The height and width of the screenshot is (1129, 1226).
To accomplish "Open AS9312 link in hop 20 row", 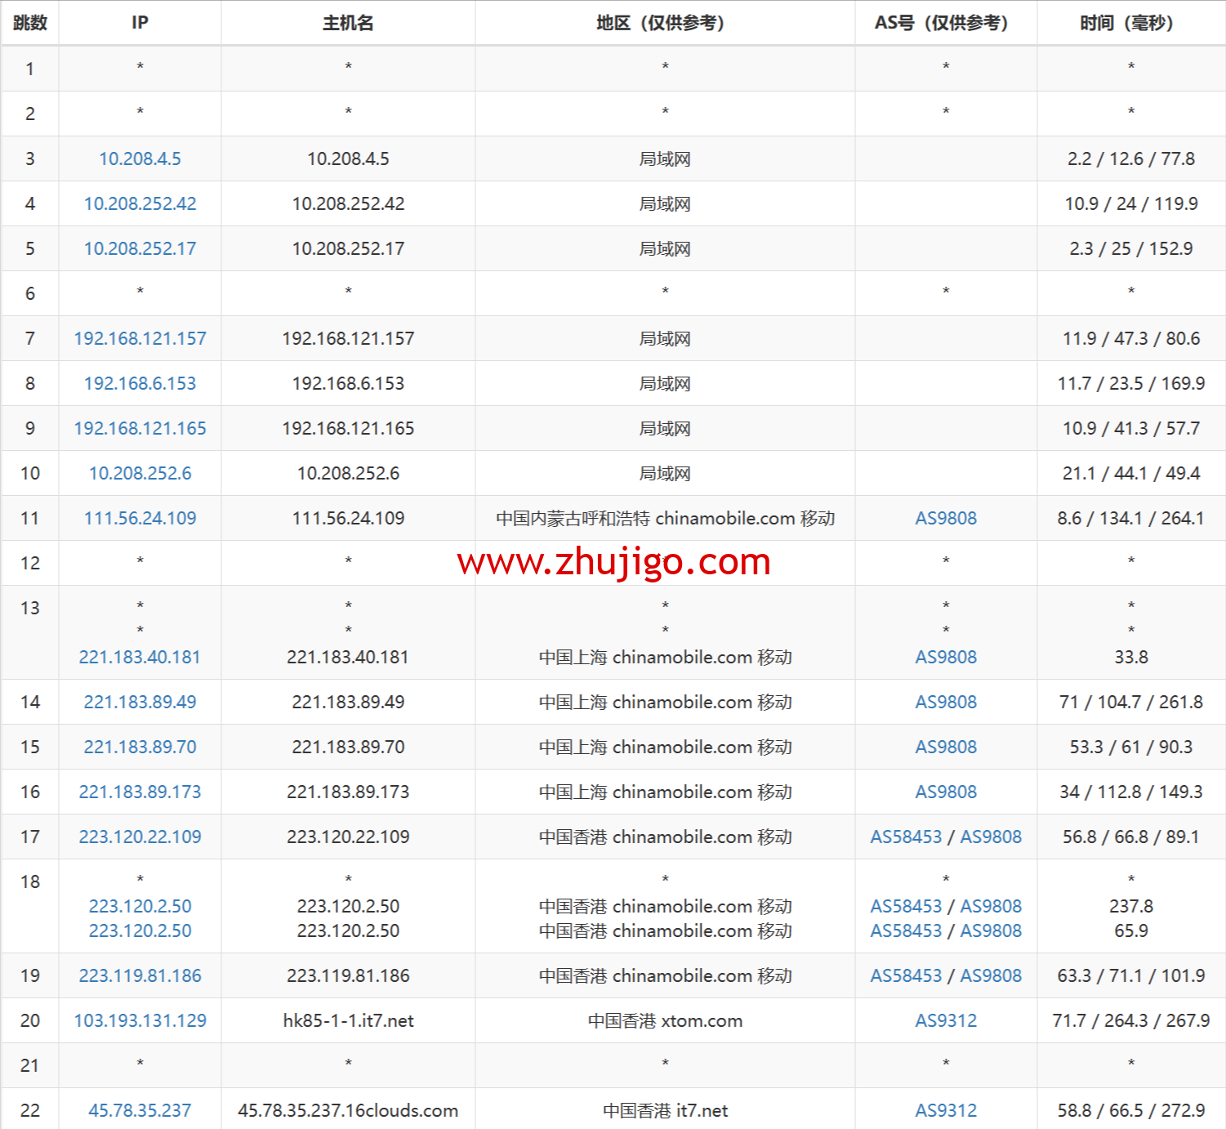I will coord(945,1021).
